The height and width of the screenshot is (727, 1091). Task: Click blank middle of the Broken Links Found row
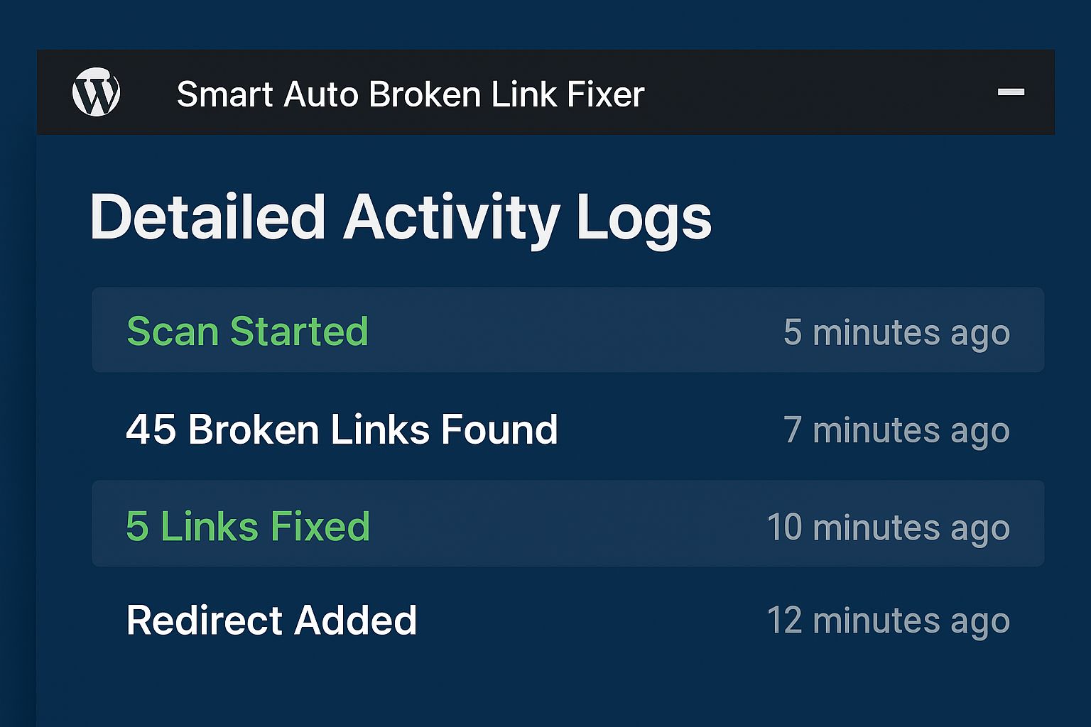point(668,430)
